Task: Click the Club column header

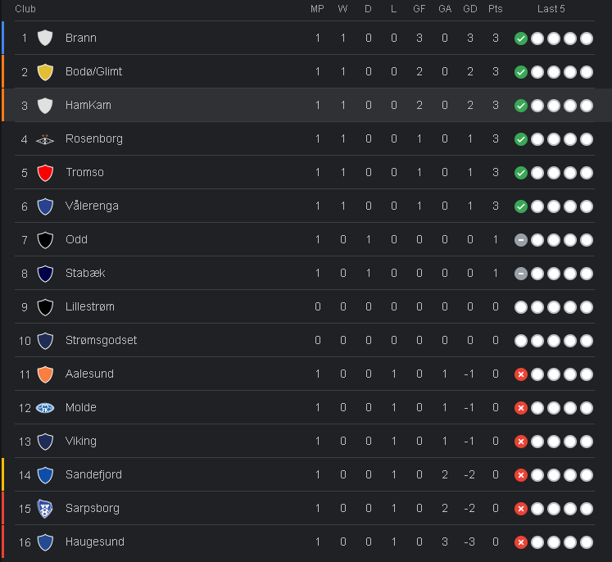Action: coord(25,9)
